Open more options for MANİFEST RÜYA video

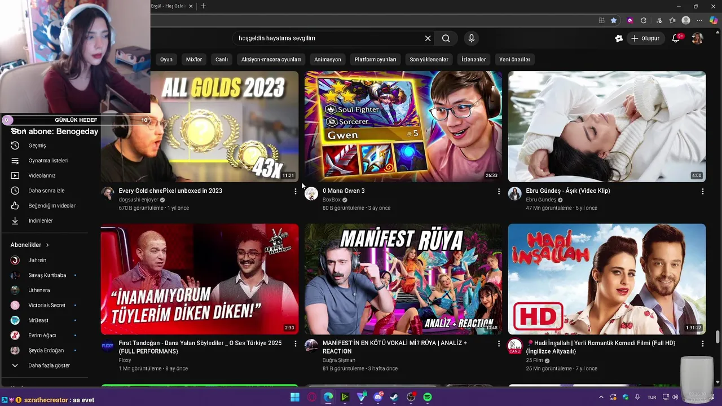(x=499, y=343)
